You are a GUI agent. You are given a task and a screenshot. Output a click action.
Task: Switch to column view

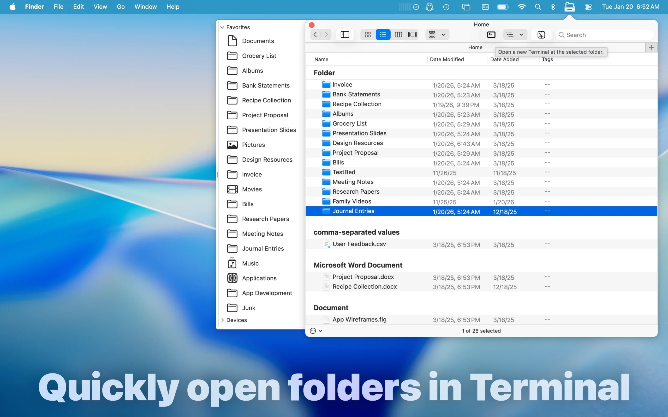coord(398,35)
